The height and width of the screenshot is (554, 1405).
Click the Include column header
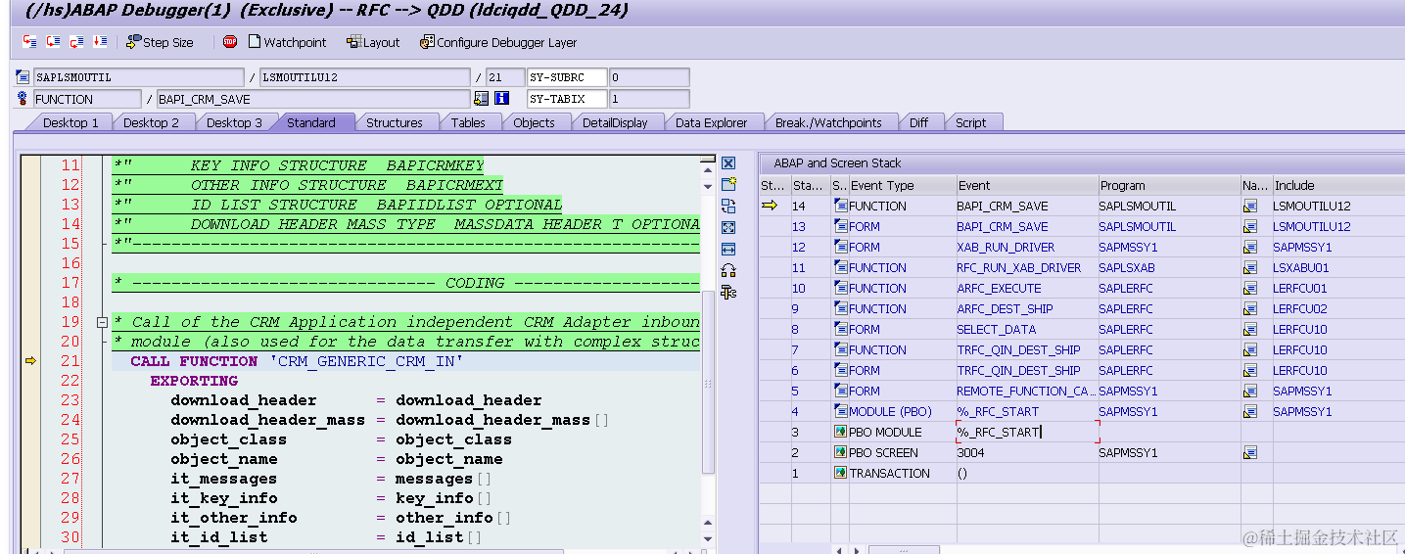(1337, 185)
